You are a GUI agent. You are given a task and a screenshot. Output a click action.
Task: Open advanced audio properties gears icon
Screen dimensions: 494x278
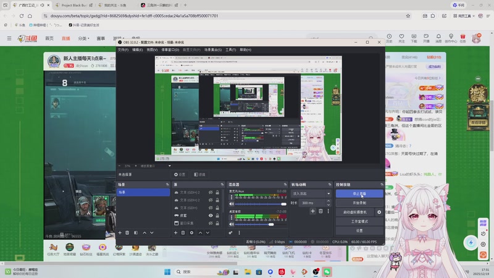point(230,233)
